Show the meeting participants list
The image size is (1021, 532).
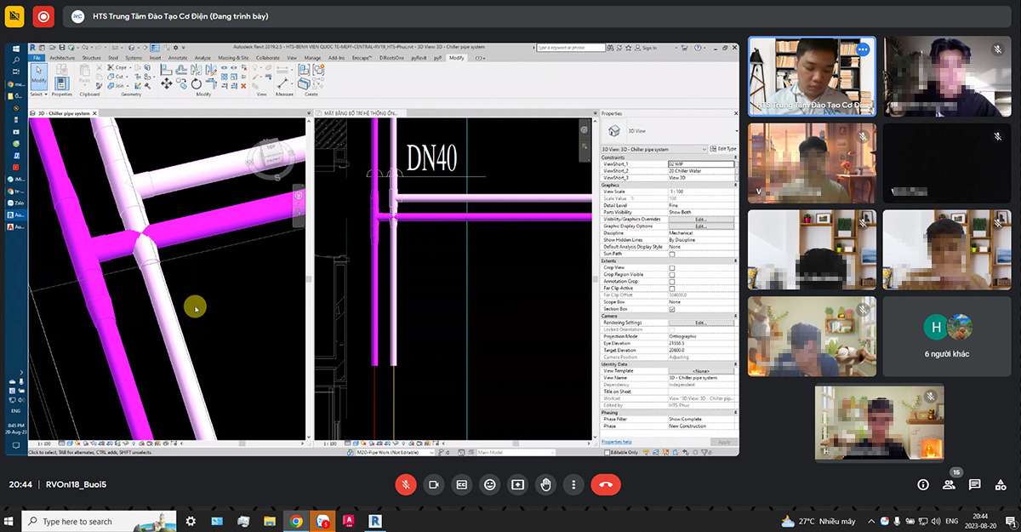[949, 484]
